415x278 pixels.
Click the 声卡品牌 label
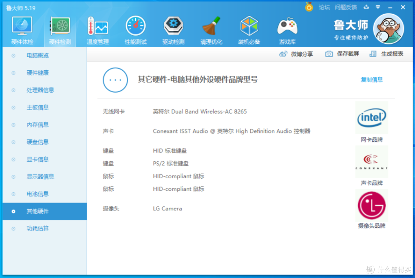coord(372,183)
